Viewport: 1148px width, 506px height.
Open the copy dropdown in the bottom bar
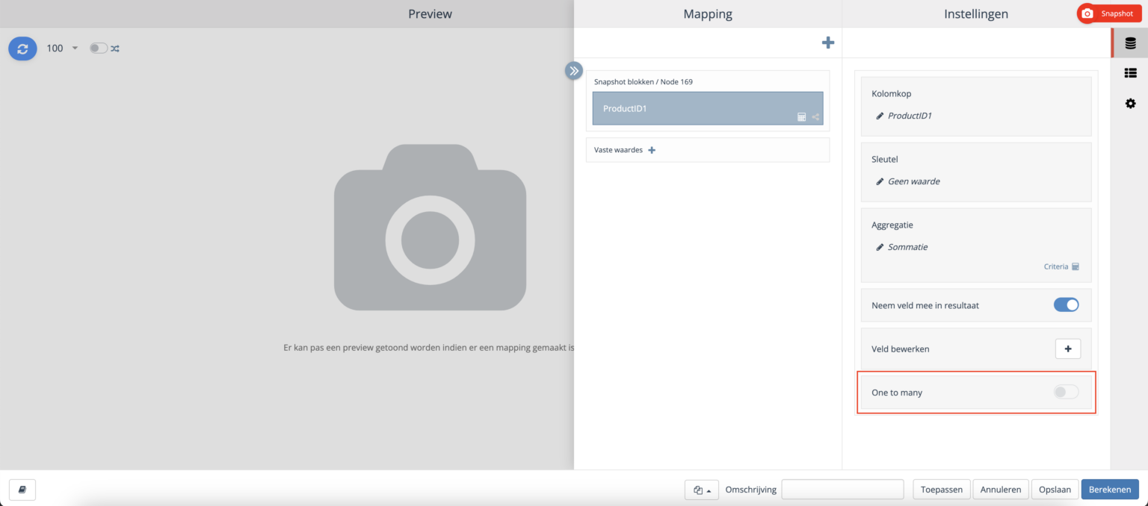702,490
